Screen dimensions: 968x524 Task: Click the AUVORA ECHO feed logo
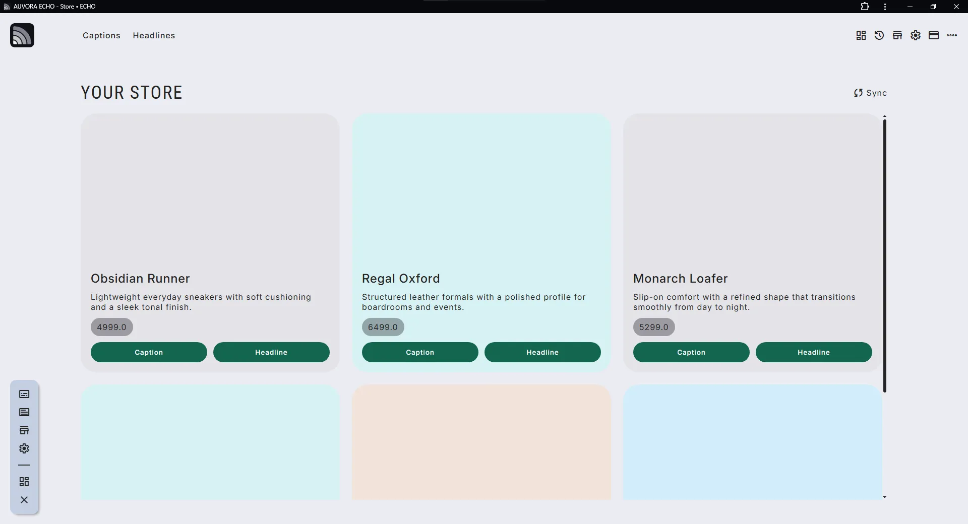[x=22, y=35]
